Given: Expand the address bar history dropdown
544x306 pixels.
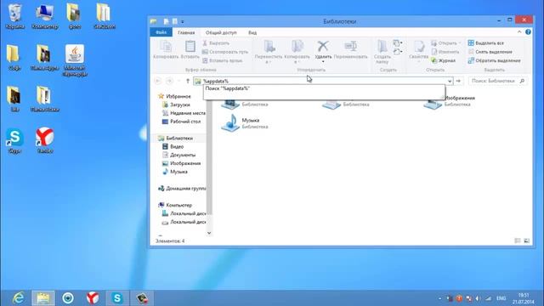Looking at the screenshot, I should (x=450, y=82).
